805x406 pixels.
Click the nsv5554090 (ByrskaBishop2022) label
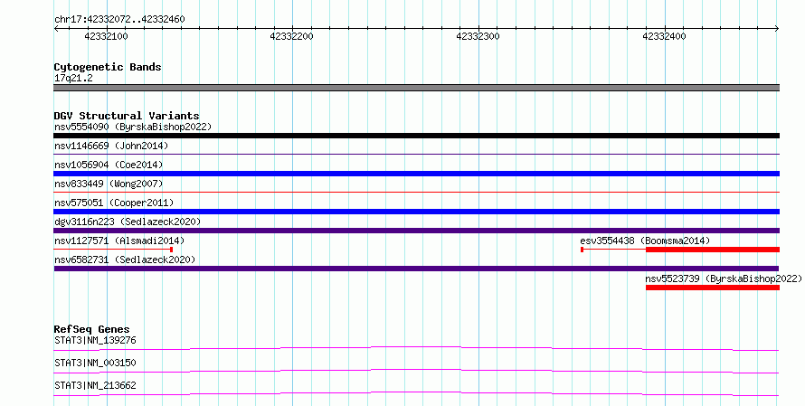coord(133,127)
